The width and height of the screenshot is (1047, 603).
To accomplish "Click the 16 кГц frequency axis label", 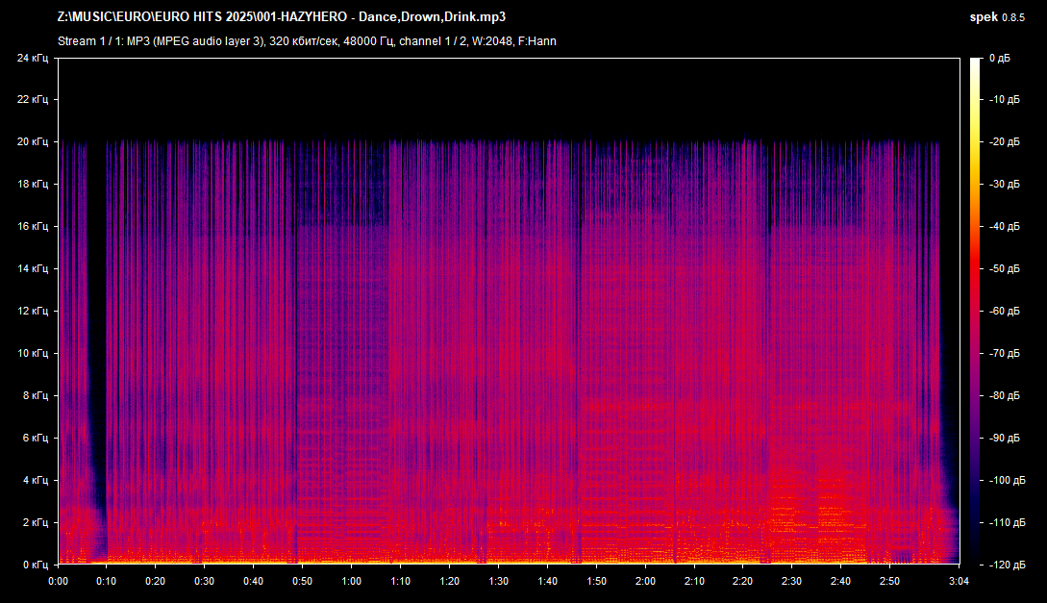I will coord(33,226).
